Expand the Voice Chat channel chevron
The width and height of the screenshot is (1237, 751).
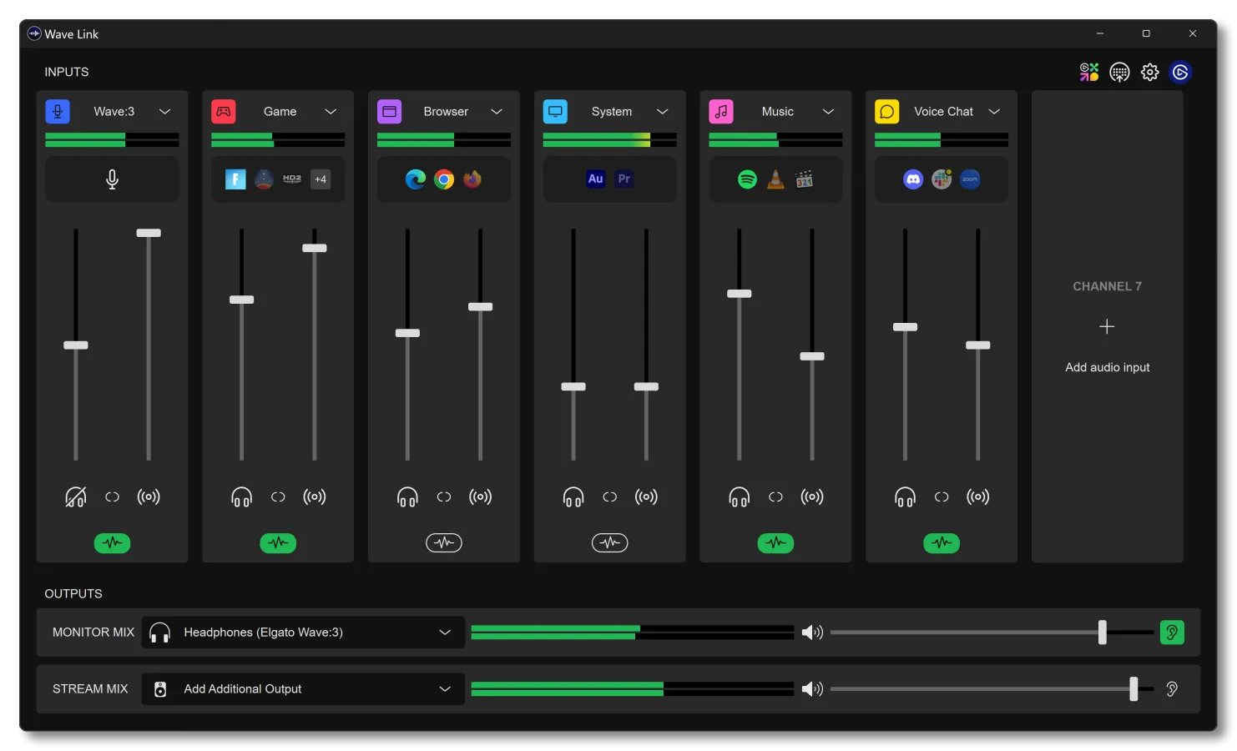(994, 112)
